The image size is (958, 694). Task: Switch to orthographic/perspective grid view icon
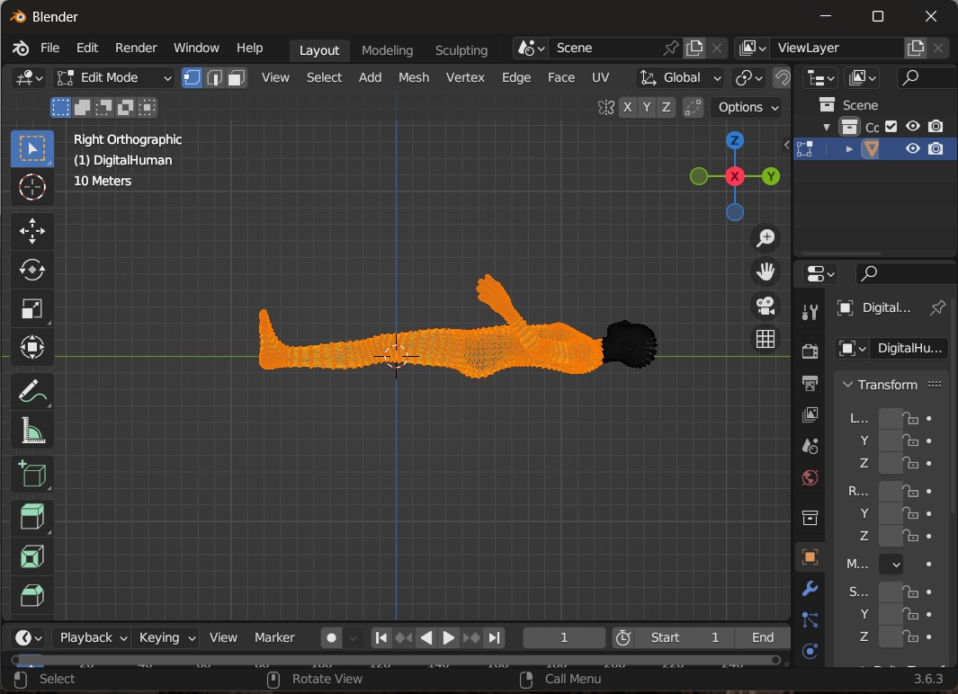click(766, 339)
